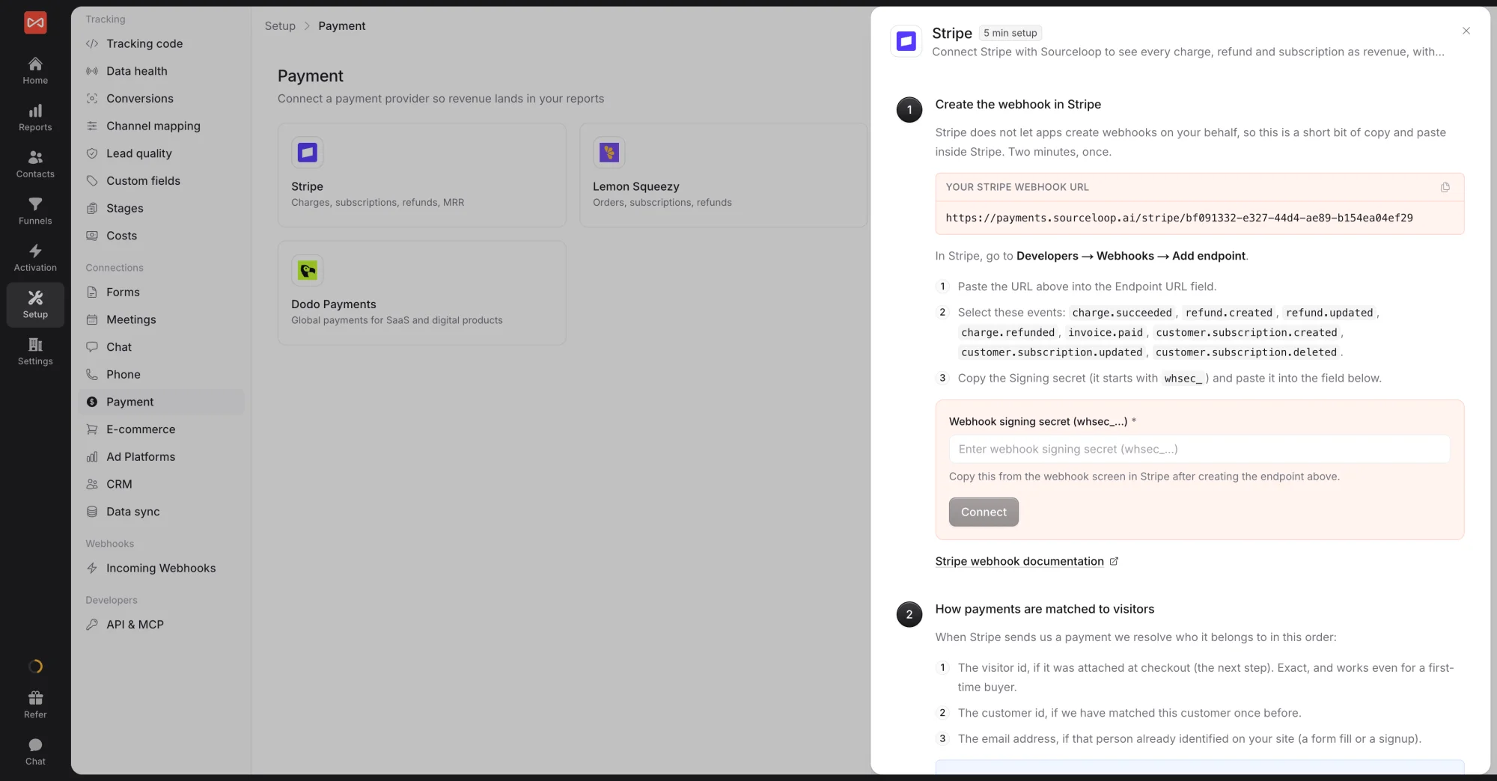Click the 'invoice.paid' event code
Image resolution: width=1497 pixels, height=781 pixels.
point(1105,332)
